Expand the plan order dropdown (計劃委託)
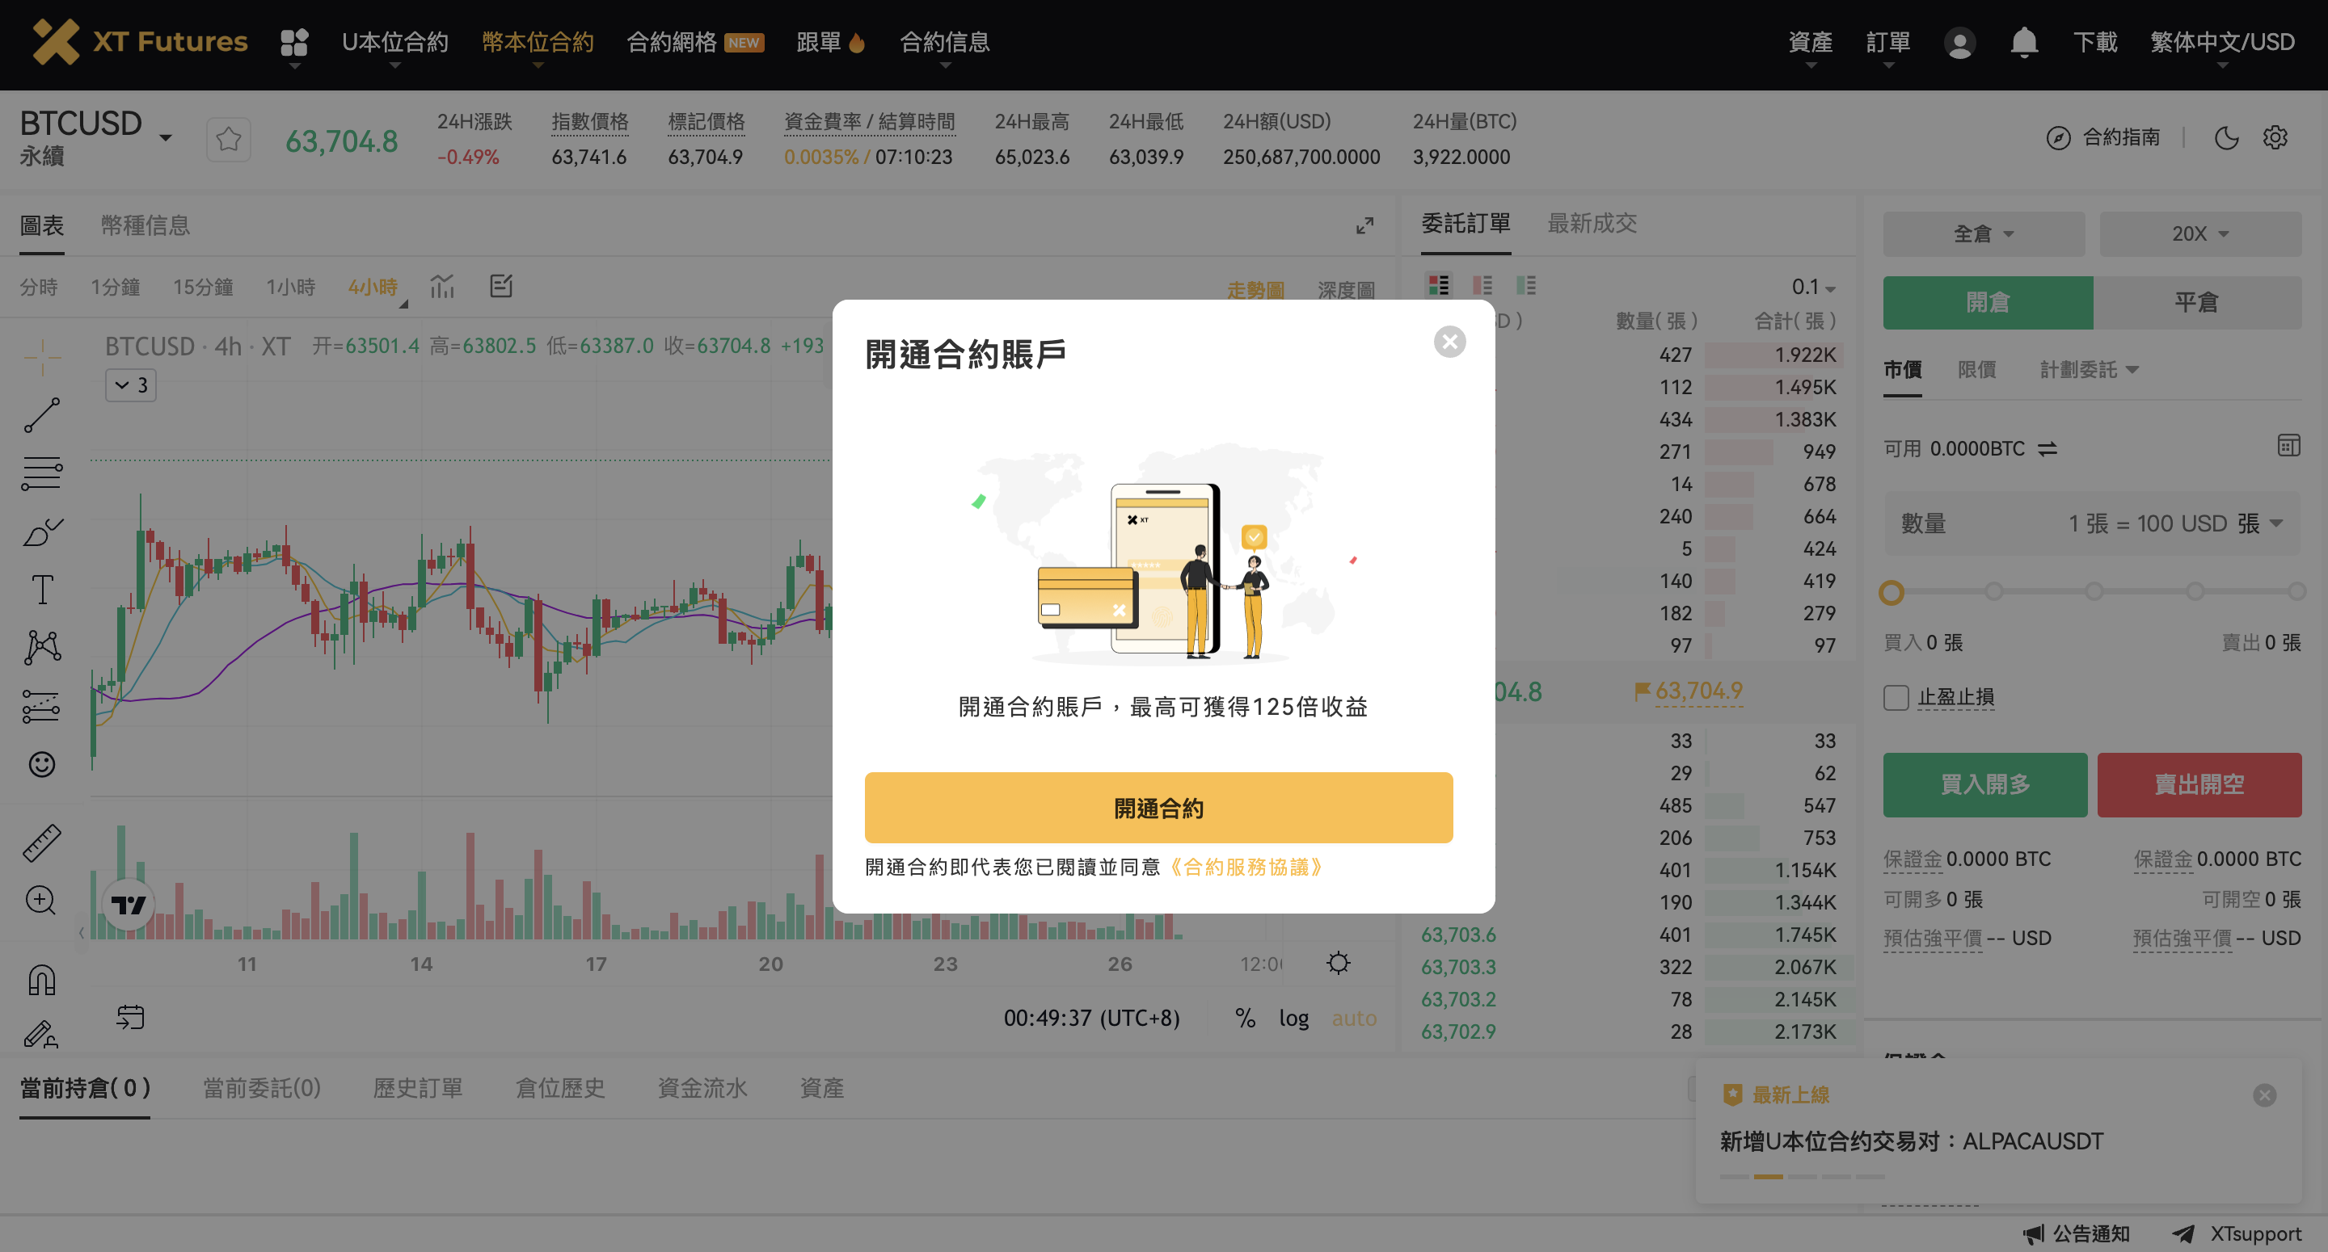The height and width of the screenshot is (1252, 2328). coord(2089,368)
